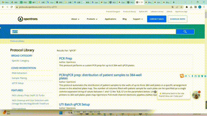
Task: Toggle the browser side panel icon
Action: [195, 7]
